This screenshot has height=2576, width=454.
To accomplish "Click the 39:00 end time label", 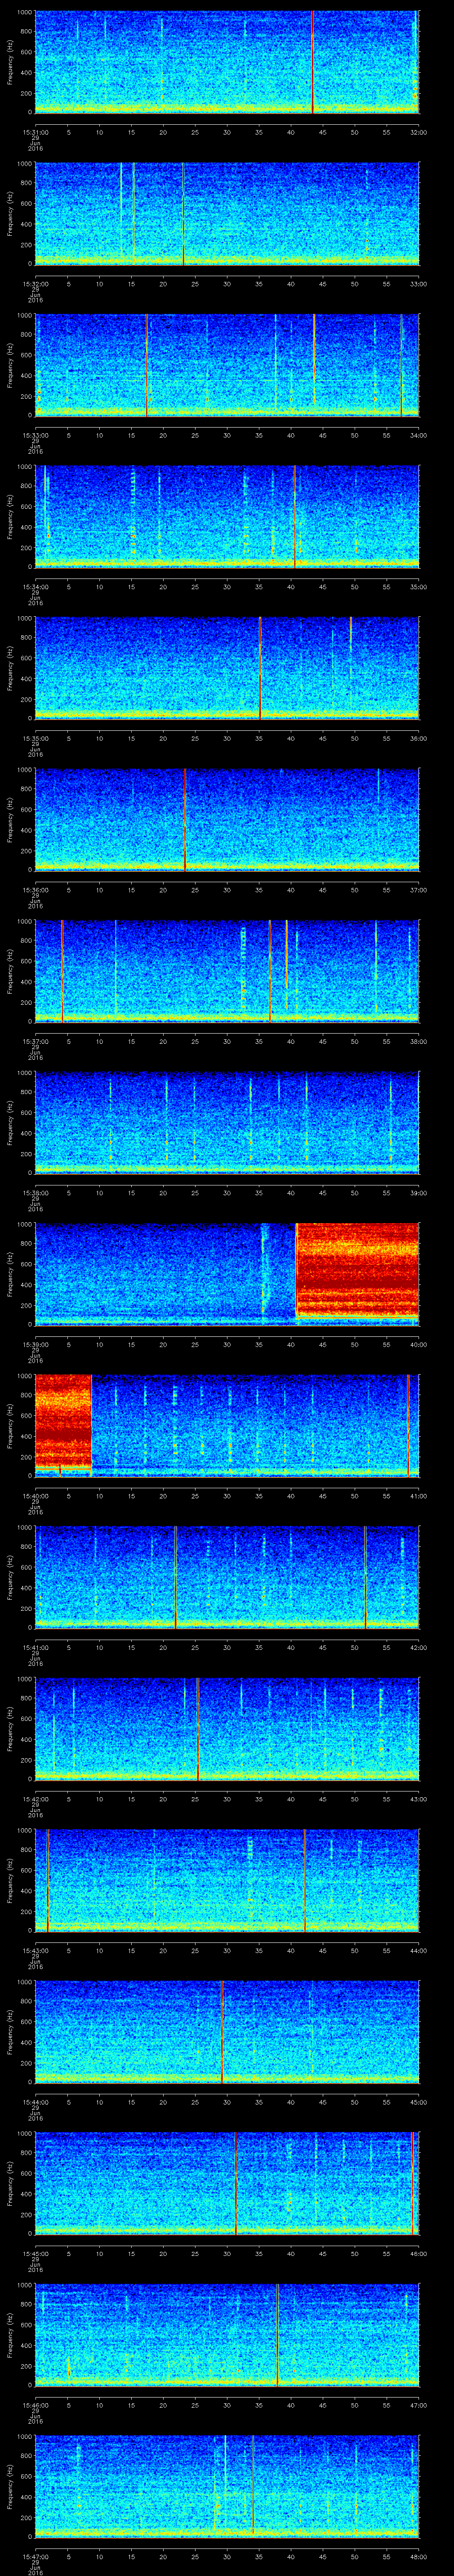I will (x=418, y=1193).
